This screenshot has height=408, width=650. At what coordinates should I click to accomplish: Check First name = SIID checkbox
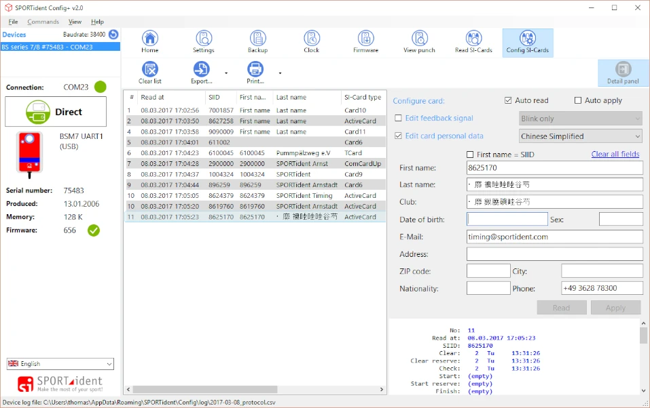tap(470, 155)
